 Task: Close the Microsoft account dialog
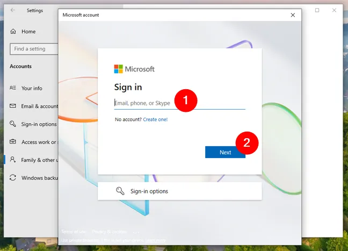coord(293,15)
